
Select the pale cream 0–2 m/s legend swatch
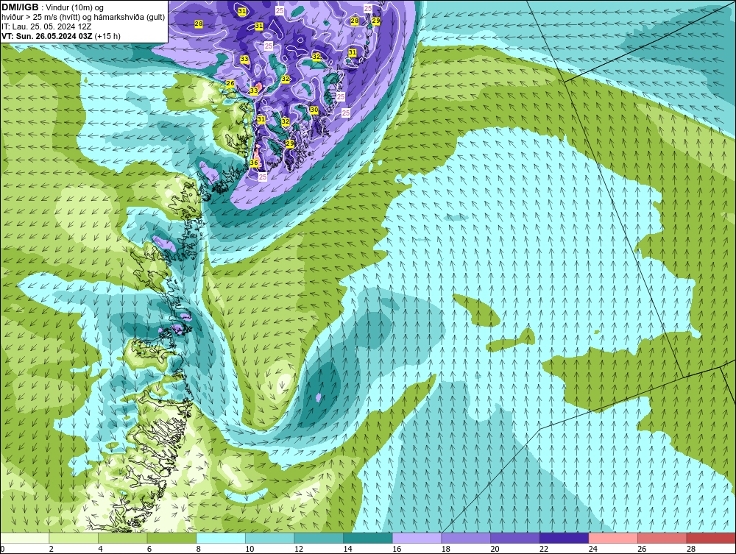(x=25, y=538)
